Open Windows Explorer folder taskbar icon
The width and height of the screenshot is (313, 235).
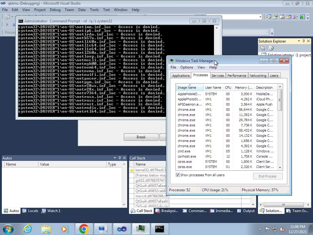pyautogui.click(x=46, y=229)
